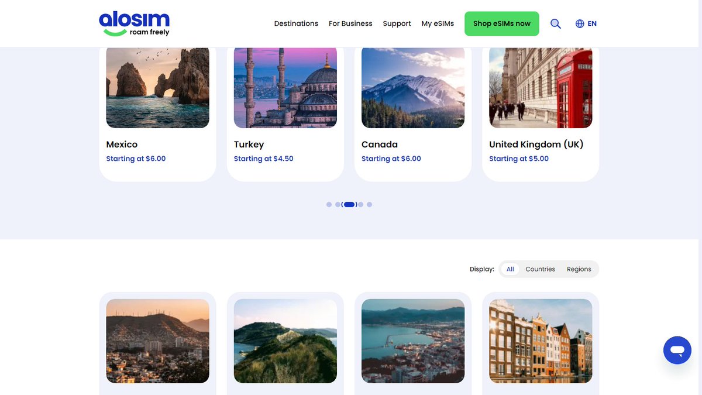Select the All display filter
The image size is (702, 395).
tap(510, 269)
